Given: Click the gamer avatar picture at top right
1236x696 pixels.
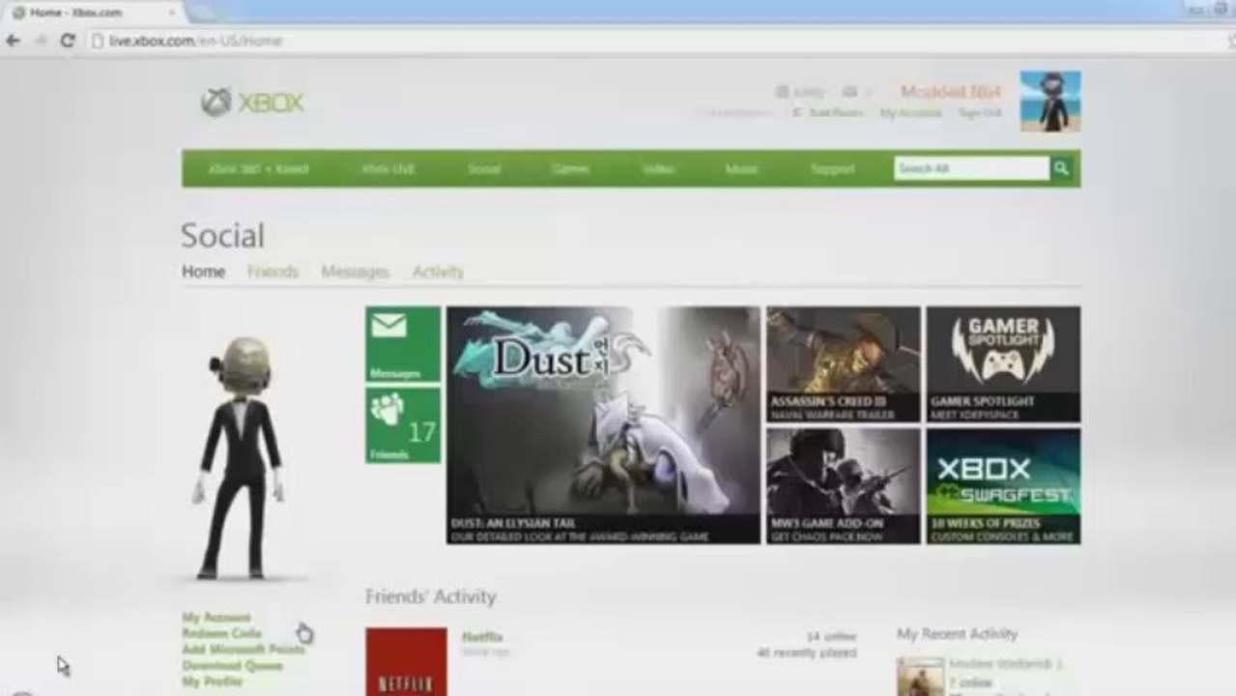Looking at the screenshot, I should coord(1050,101).
